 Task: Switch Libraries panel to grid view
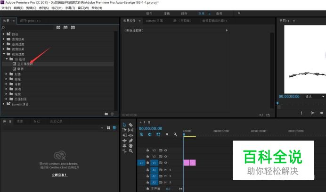pyautogui.click(x=108, y=128)
